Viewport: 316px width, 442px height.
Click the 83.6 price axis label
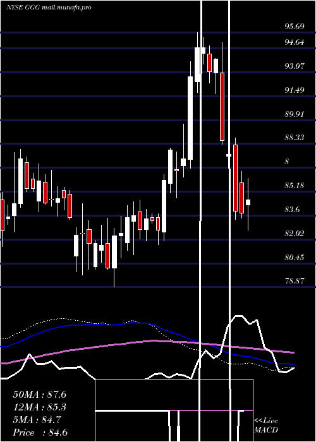click(292, 210)
